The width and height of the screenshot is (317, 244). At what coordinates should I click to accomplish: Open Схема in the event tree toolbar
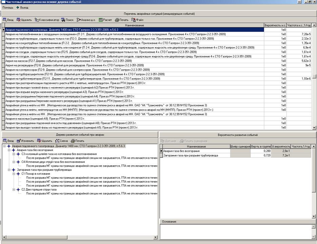coord(61,140)
